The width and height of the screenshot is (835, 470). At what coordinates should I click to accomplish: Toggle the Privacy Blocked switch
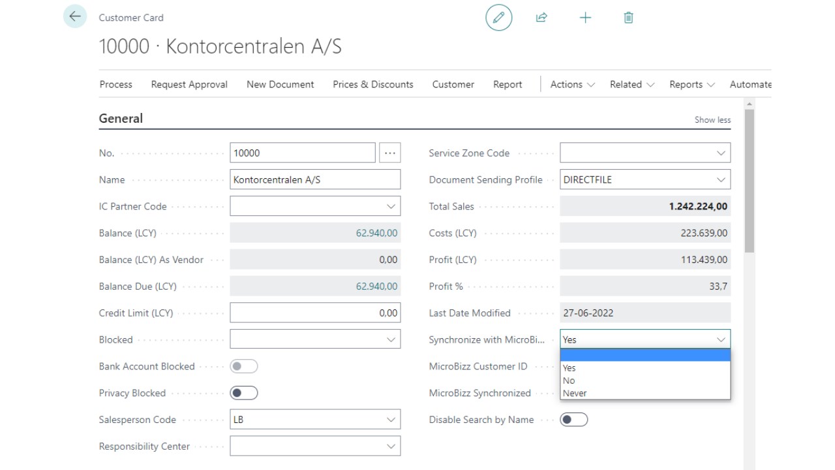coord(244,393)
